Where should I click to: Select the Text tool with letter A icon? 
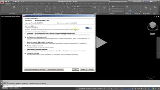coord(54,7)
